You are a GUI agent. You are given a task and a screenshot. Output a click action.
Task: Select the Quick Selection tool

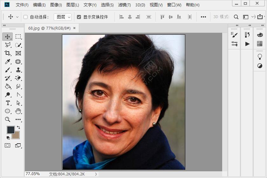(18, 45)
